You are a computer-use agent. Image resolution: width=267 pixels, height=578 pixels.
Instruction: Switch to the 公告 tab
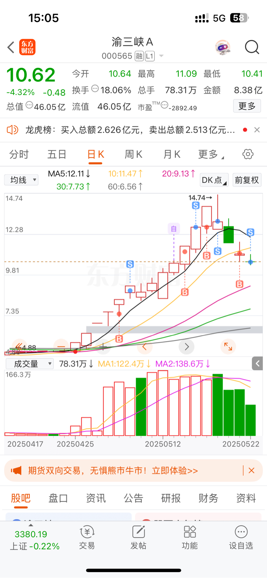pyautogui.click(x=133, y=498)
